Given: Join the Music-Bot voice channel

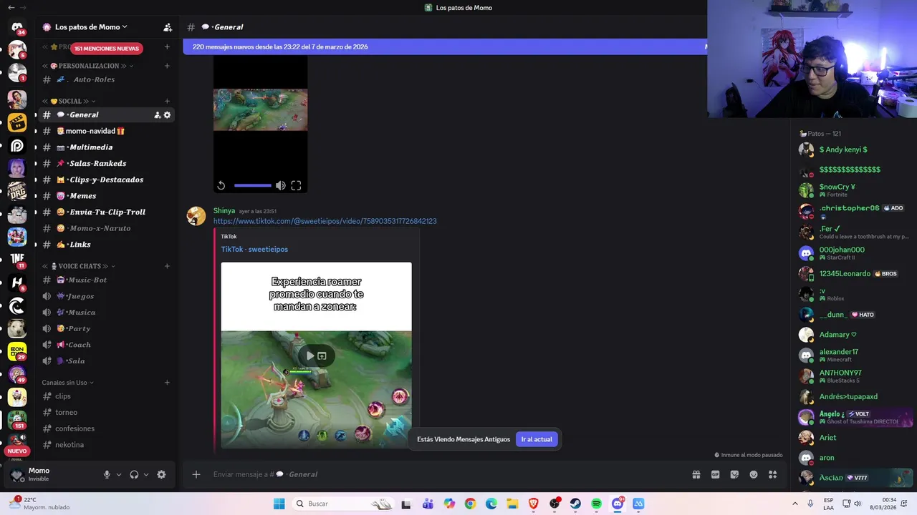Looking at the screenshot, I should click(106, 280).
